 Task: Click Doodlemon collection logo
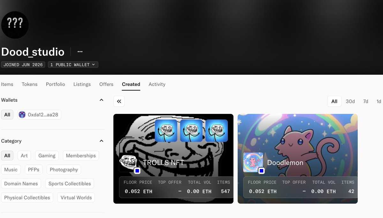[253, 162]
